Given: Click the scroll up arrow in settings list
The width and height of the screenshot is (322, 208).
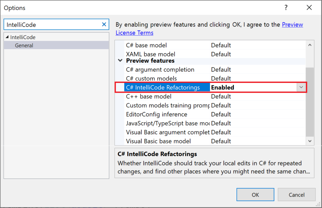Looking at the screenshot, I should [x=310, y=44].
